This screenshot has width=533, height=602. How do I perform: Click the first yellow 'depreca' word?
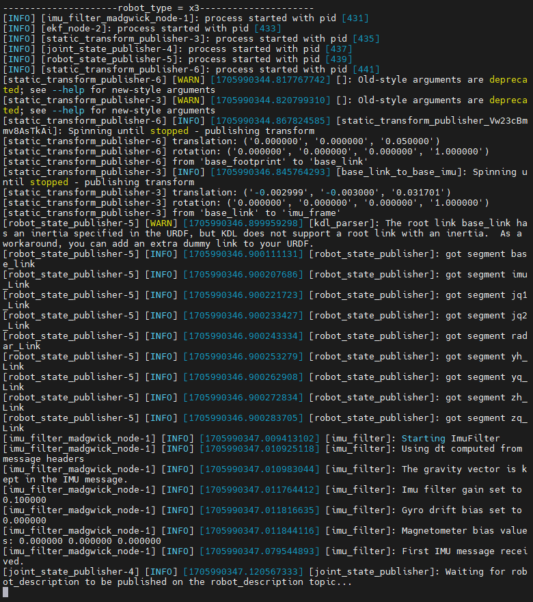[508, 79]
